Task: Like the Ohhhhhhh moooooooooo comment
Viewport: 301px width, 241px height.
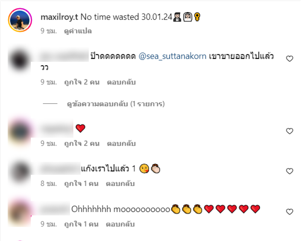Action: coord(289,212)
